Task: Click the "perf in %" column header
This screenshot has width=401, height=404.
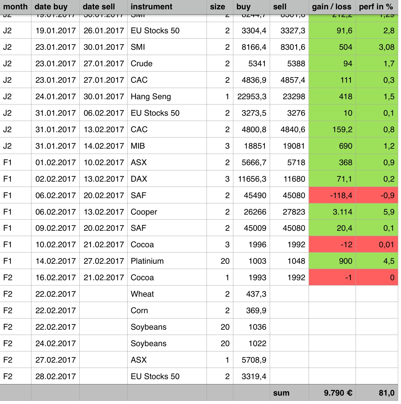Action: click(x=376, y=7)
